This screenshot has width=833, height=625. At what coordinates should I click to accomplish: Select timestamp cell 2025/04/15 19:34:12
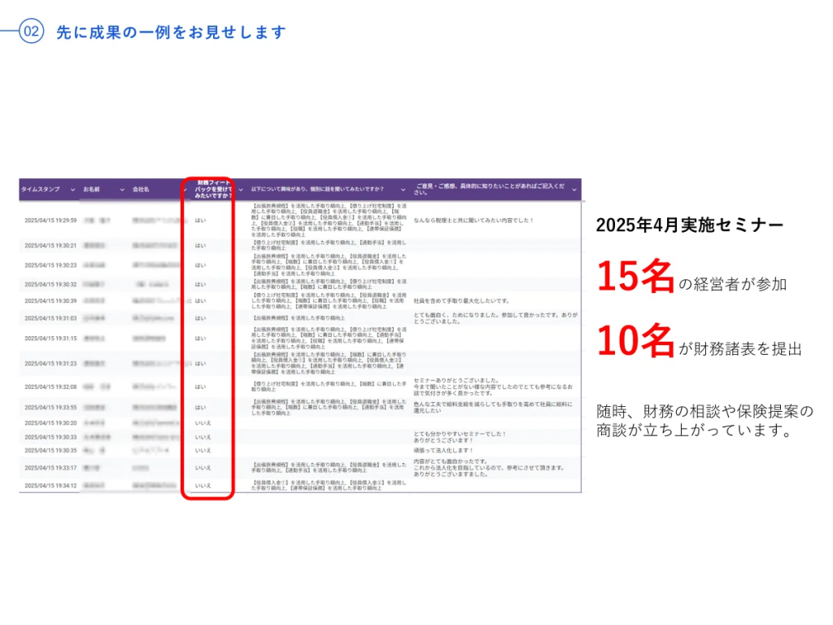(x=50, y=486)
